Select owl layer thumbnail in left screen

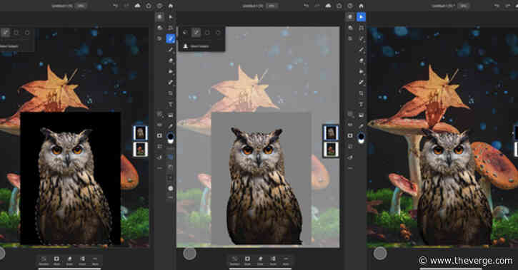[141, 133]
